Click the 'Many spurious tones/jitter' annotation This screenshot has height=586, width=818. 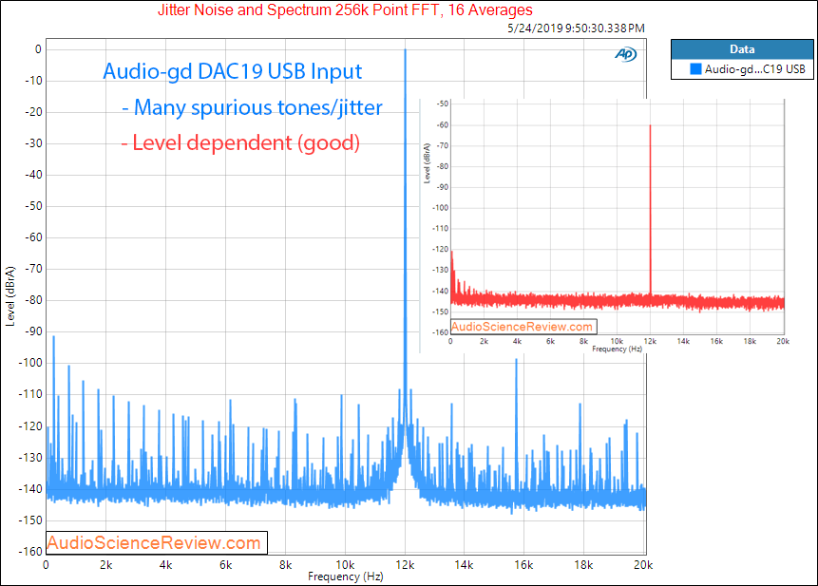(252, 107)
